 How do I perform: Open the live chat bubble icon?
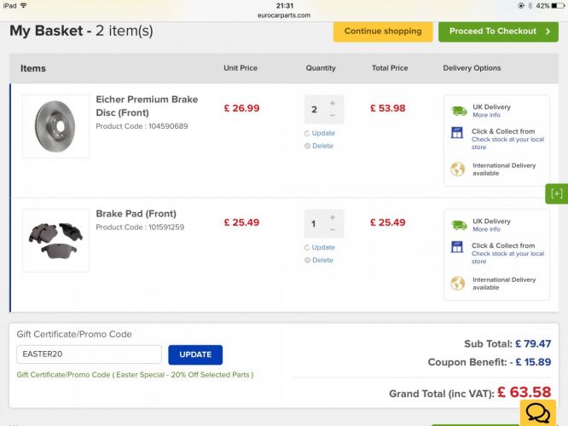click(x=537, y=412)
